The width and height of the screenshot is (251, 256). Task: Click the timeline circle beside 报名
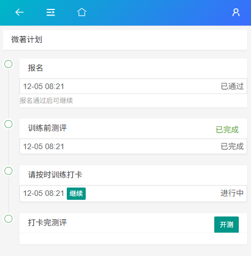pos(8,64)
